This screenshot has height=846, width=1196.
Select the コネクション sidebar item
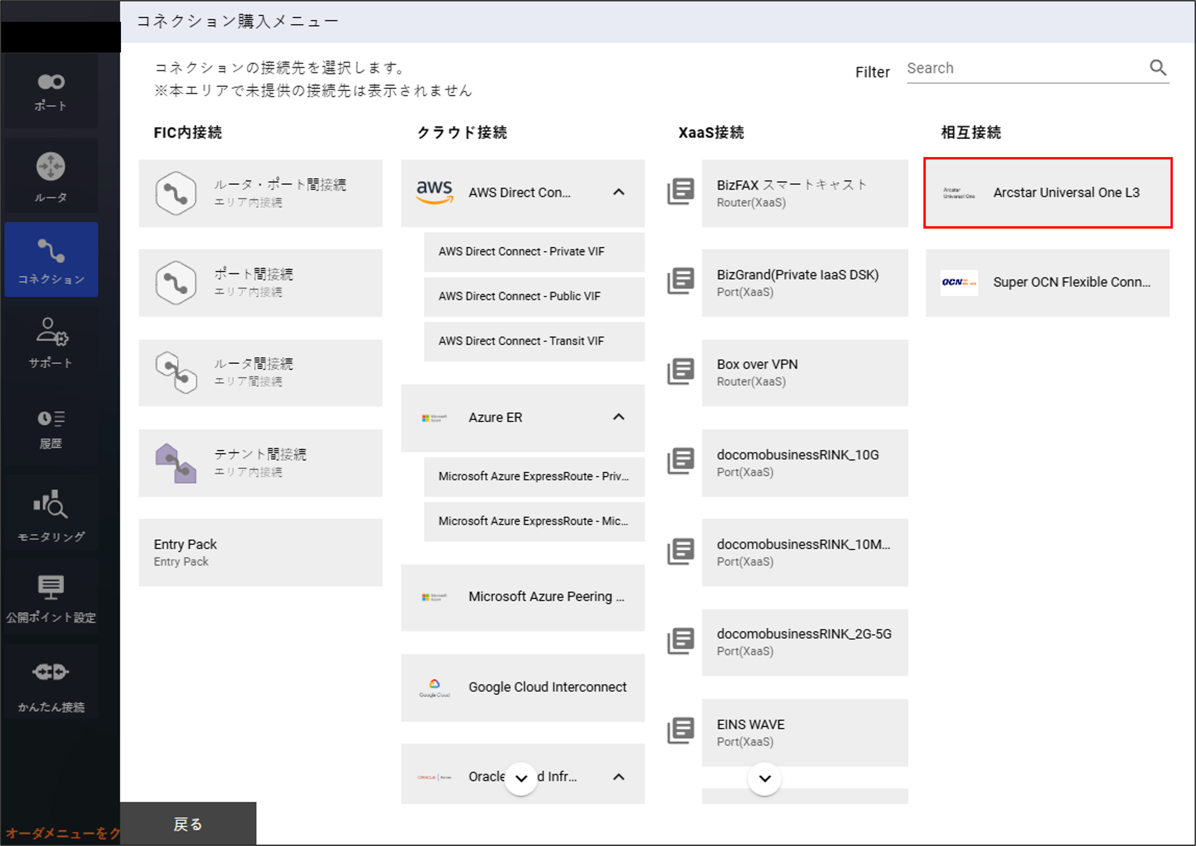pyautogui.click(x=51, y=259)
